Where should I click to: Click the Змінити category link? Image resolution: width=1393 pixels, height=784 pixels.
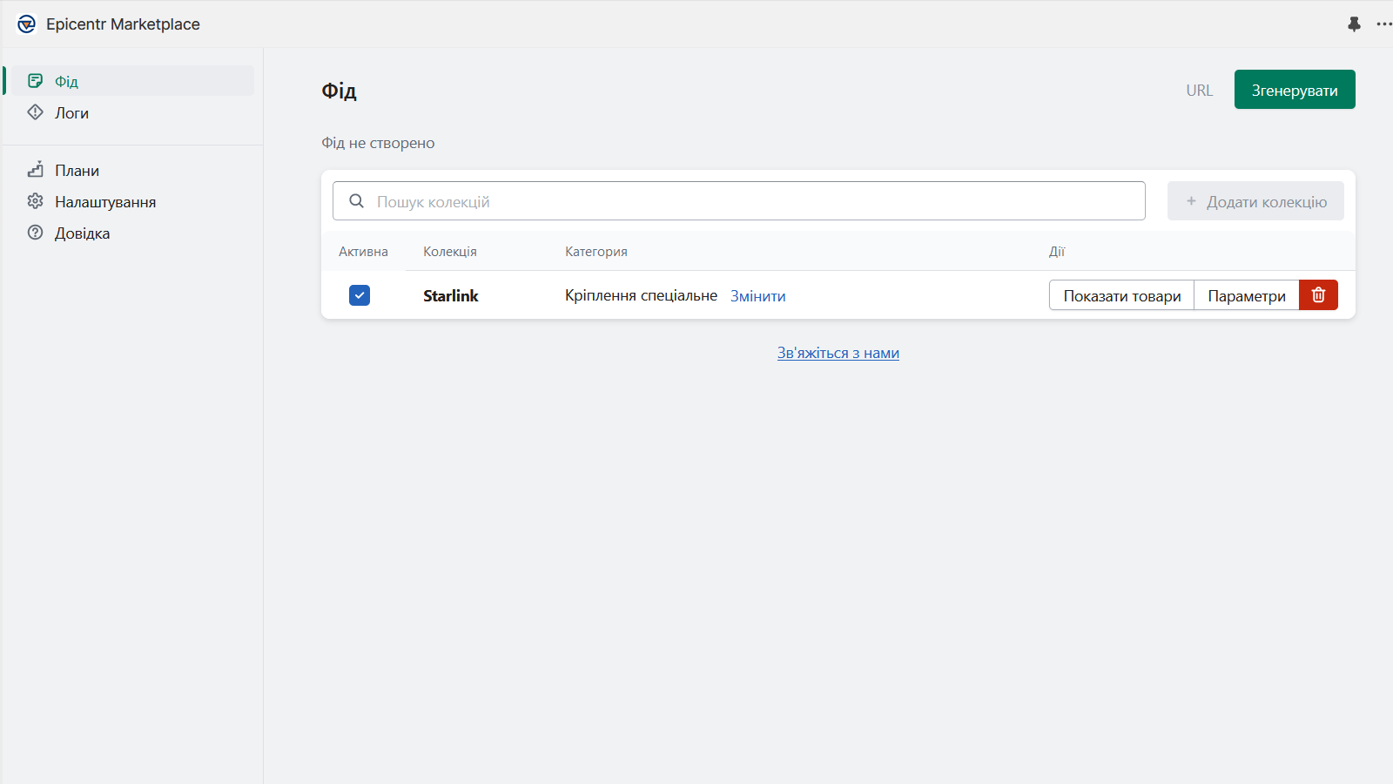click(757, 296)
